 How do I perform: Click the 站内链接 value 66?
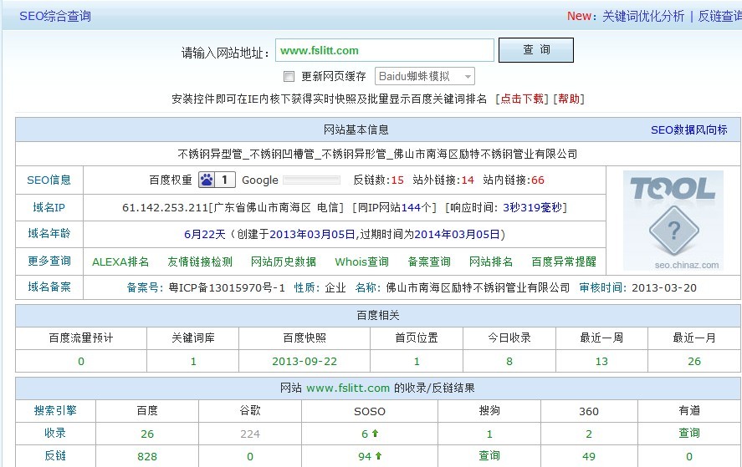[538, 180]
